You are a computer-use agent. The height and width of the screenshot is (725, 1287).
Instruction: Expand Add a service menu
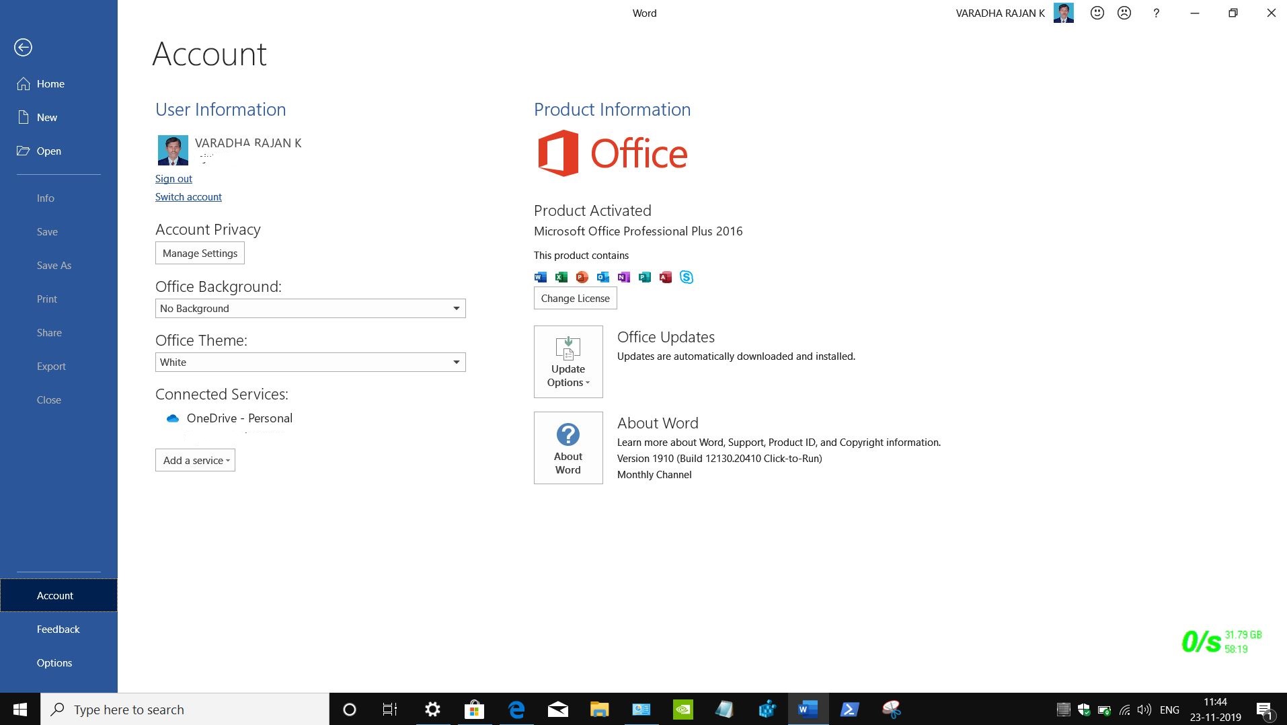[x=195, y=461]
